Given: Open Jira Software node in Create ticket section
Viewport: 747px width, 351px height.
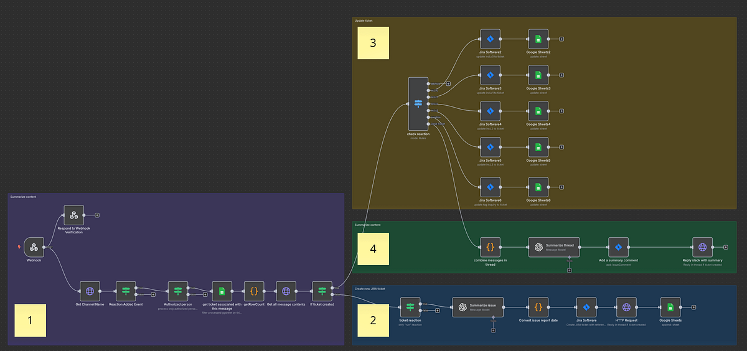Looking at the screenshot, I should (x=586, y=307).
